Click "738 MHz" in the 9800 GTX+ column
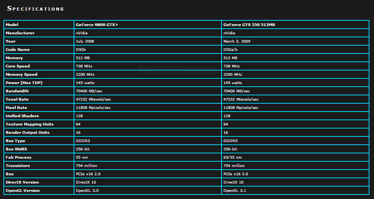374x199 pixels. click(x=84, y=66)
